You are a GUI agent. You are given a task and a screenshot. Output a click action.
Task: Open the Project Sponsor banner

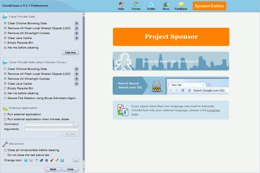point(171,37)
